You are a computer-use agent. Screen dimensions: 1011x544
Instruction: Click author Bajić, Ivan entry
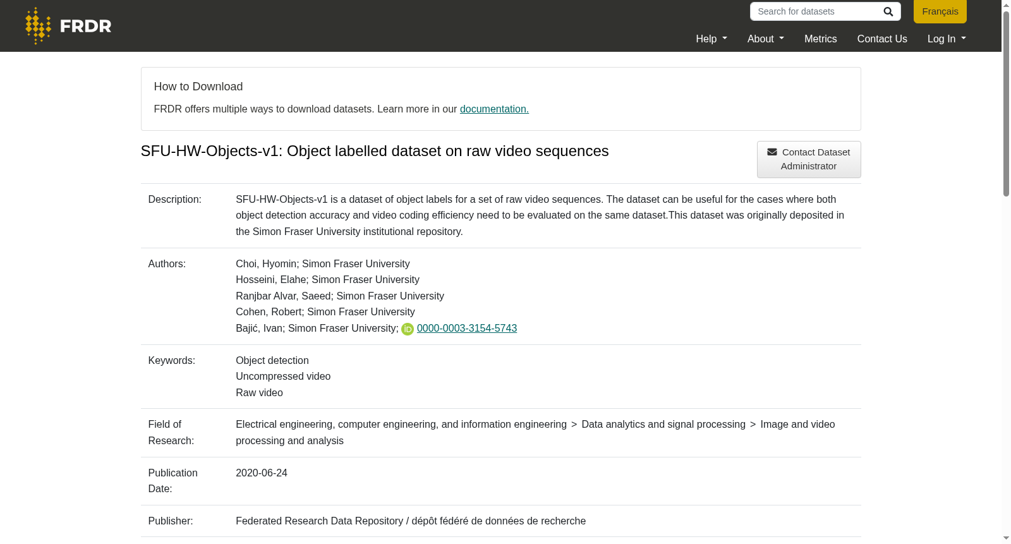[x=317, y=328]
